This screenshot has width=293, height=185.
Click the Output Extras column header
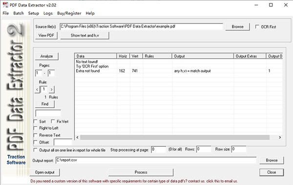tap(250, 56)
